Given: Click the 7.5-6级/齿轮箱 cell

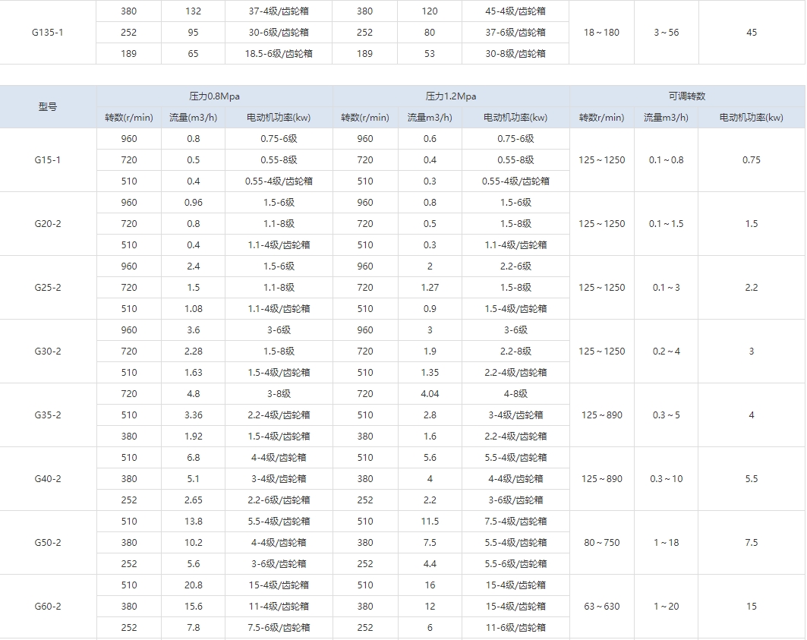Looking at the screenshot, I should 279,628.
